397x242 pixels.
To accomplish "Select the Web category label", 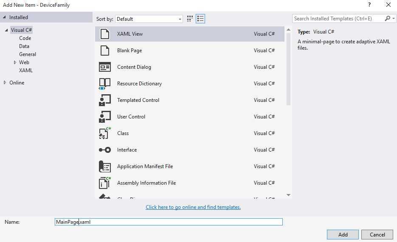I will [x=24, y=62].
